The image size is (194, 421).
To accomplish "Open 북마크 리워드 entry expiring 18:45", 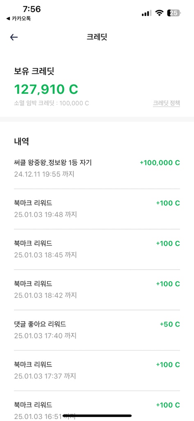I will 97,249.
